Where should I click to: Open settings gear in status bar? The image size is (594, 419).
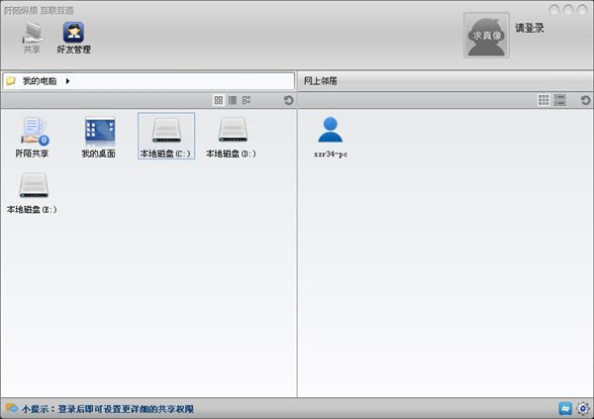(583, 408)
